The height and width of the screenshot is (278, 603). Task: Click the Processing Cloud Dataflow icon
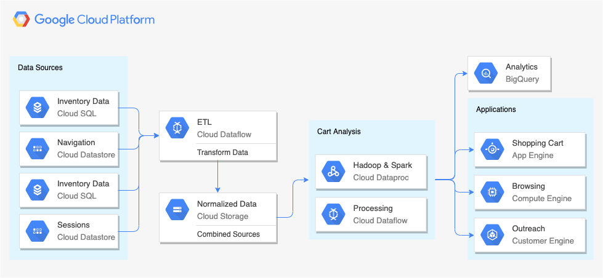pyautogui.click(x=333, y=214)
